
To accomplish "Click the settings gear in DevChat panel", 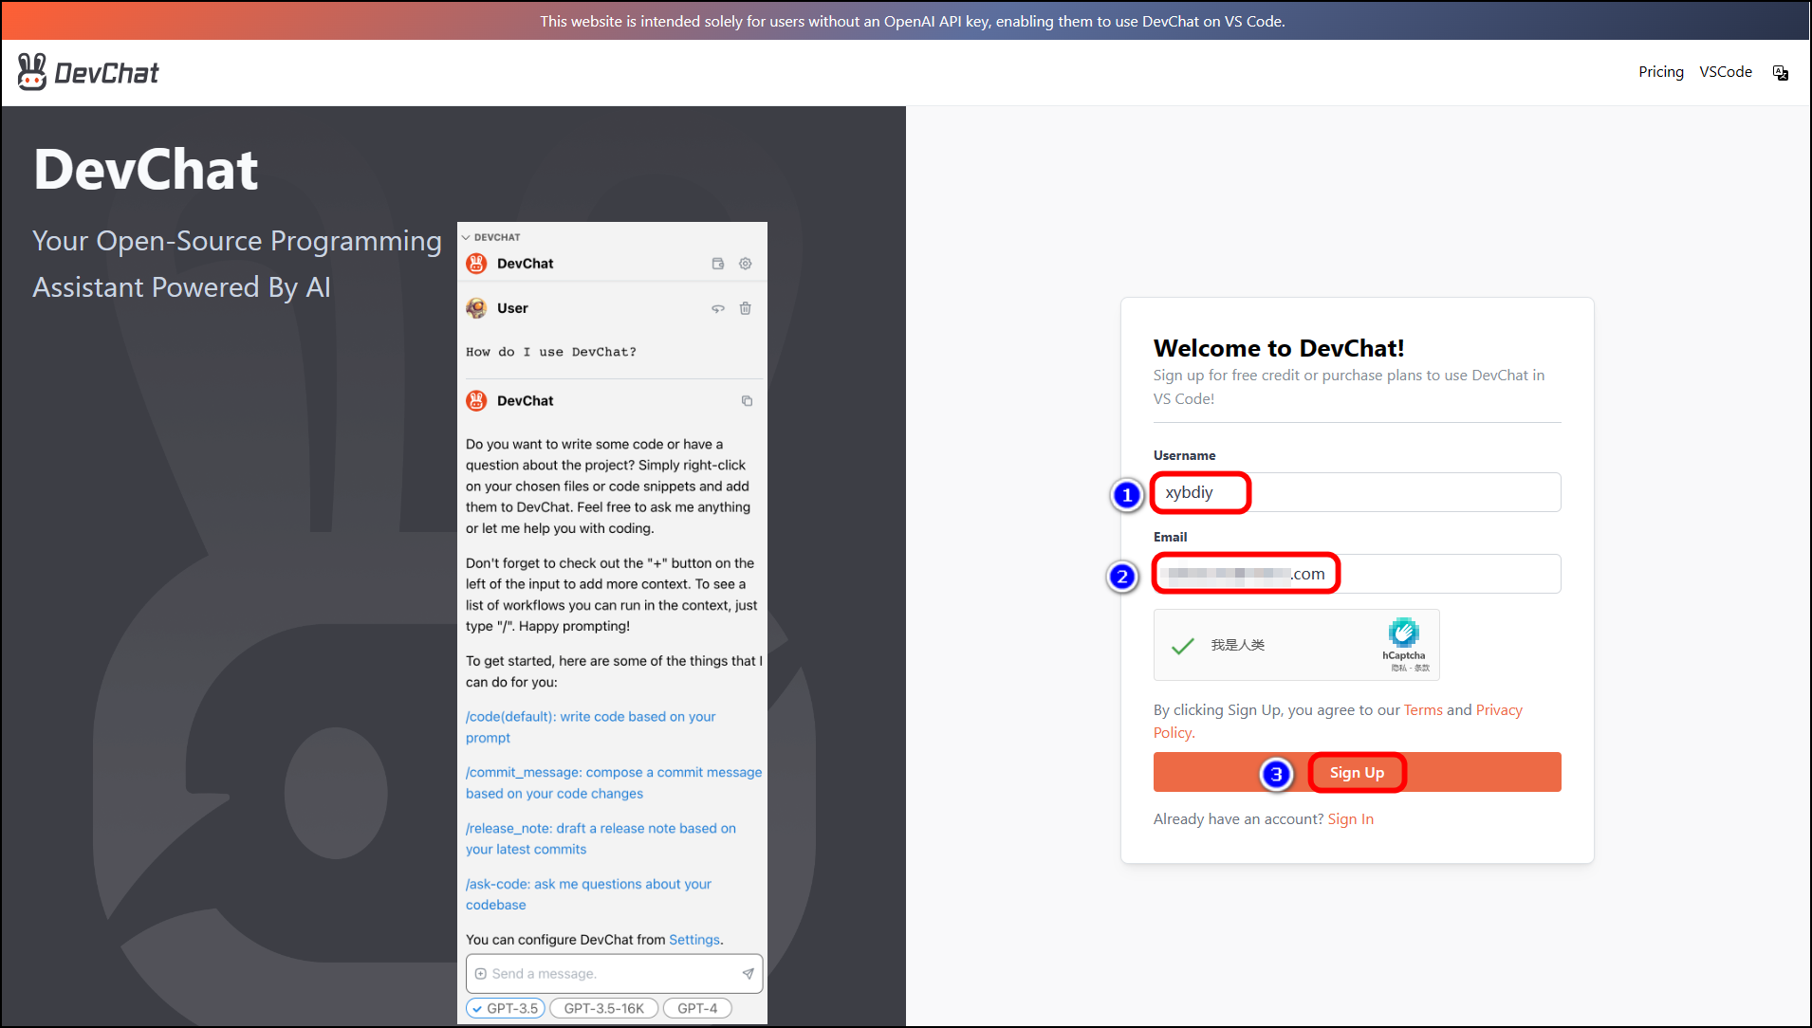I will (746, 264).
